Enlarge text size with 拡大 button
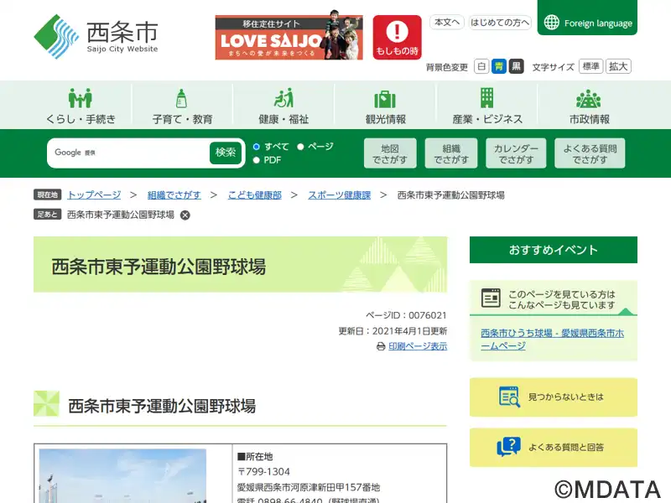The width and height of the screenshot is (671, 503). point(619,66)
